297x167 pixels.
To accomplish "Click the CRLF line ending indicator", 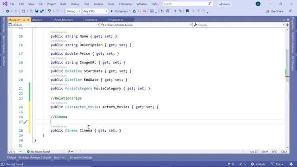I will (284, 152).
